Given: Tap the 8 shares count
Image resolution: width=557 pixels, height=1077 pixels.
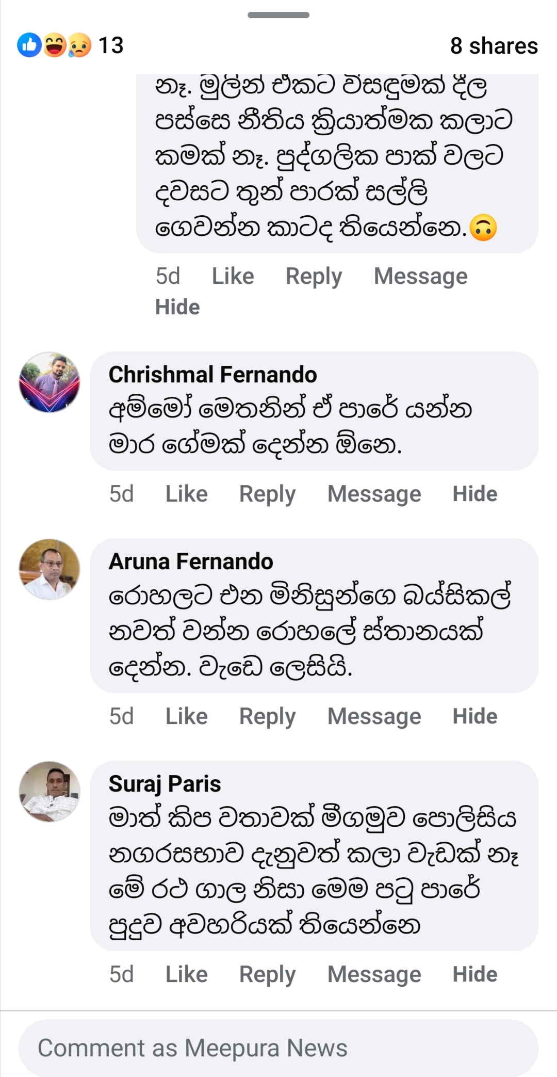Looking at the screenshot, I should click(x=494, y=46).
